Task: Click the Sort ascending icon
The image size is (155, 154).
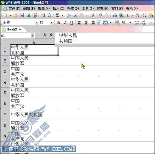Action: click(138, 15)
